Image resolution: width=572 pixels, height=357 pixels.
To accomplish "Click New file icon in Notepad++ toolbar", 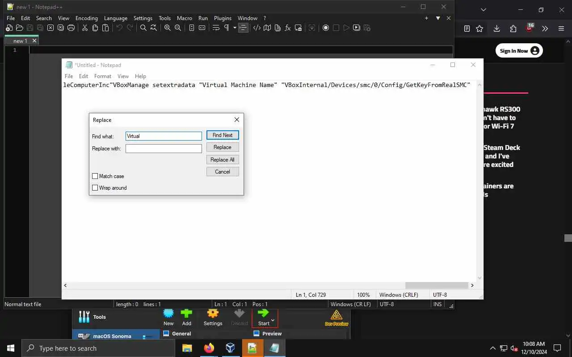I will coord(9,28).
